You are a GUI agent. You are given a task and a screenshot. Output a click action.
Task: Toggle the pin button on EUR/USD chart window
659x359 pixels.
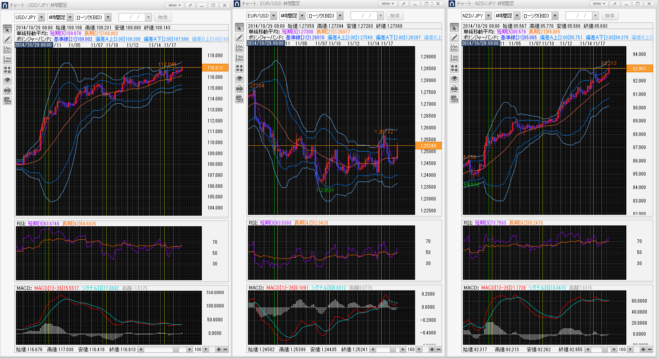point(403,4)
